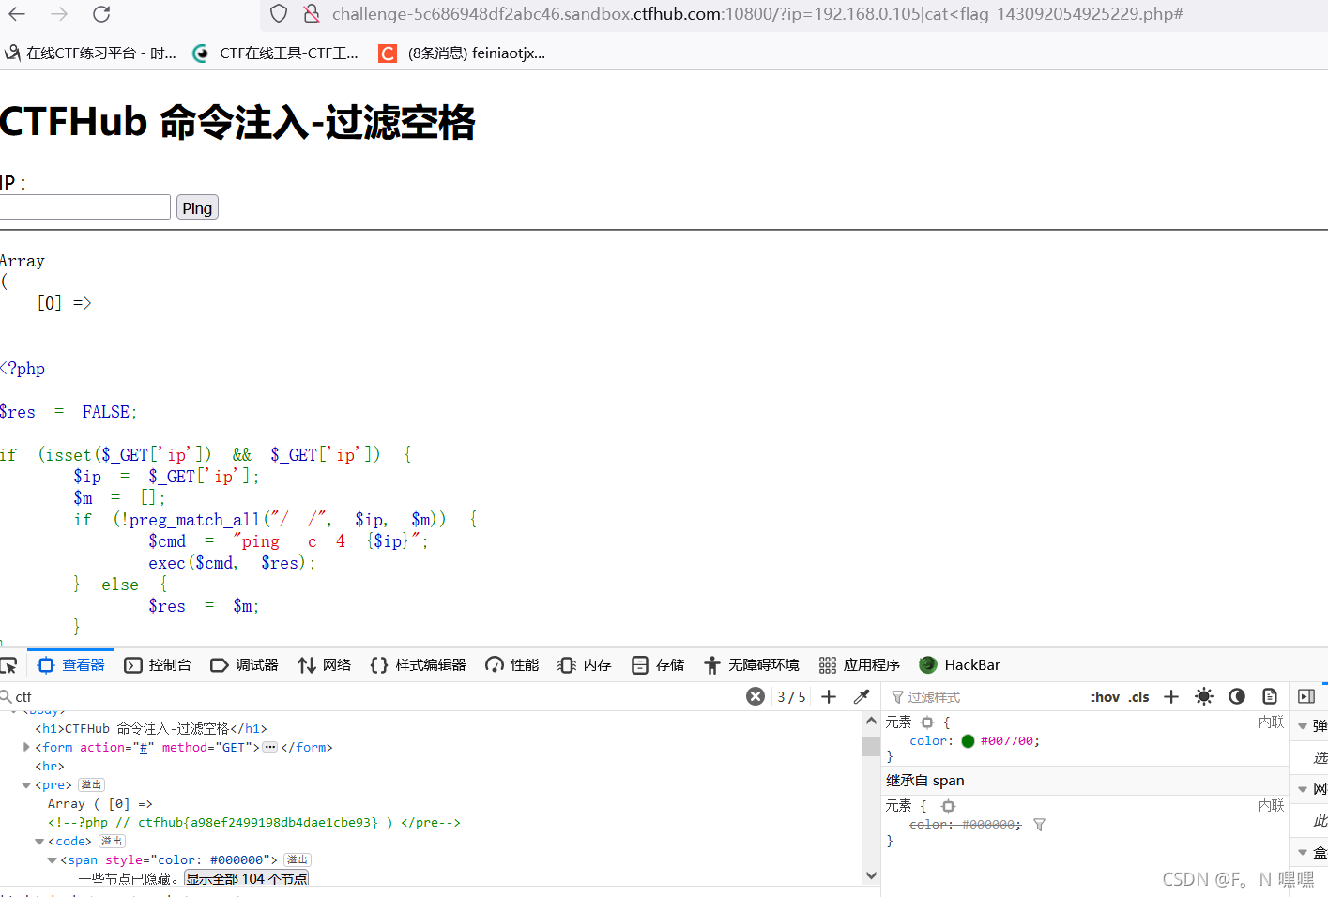Toggle light color scheme simulation
This screenshot has height=897, width=1328.
pyautogui.click(x=1204, y=696)
